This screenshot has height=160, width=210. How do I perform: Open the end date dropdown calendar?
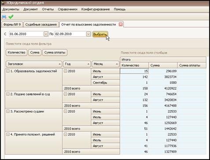coord(88,34)
